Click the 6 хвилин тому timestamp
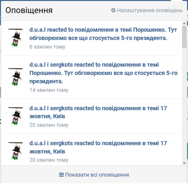 pyautogui.click(x=47, y=47)
